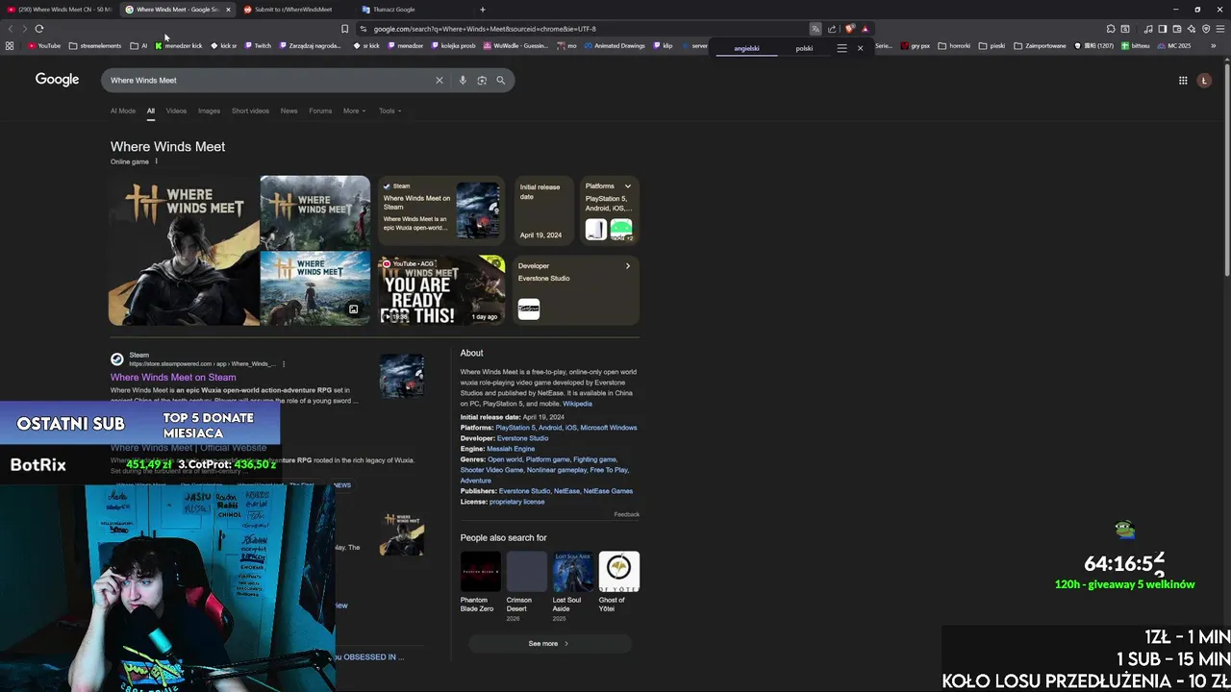This screenshot has height=692, width=1231.
Task: Expand the Tools dropdown
Action: point(389,111)
